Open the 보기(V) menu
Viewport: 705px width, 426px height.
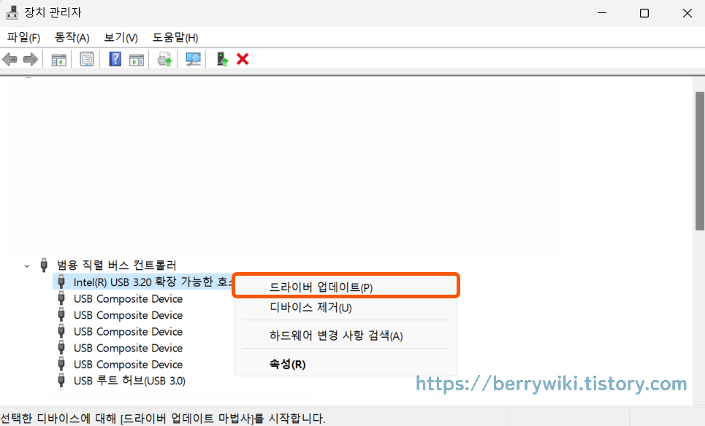119,37
